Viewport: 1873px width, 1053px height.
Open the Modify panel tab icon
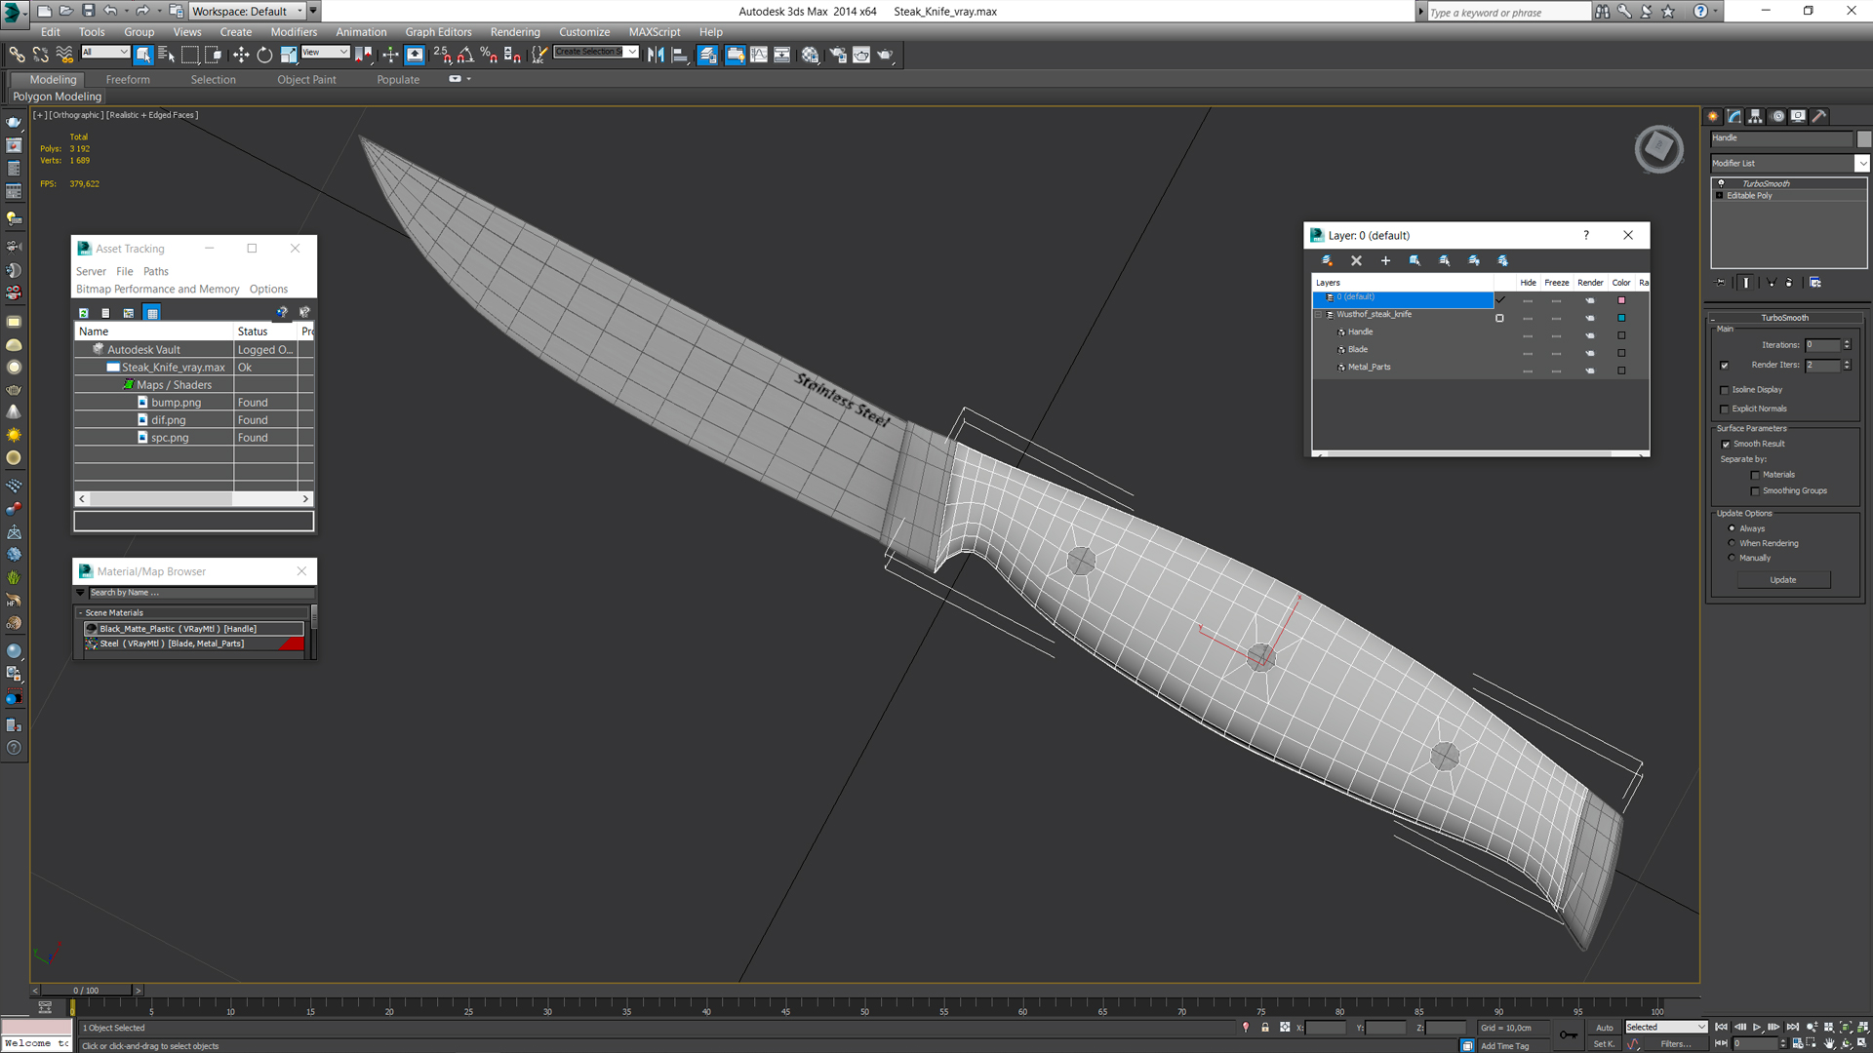[1734, 116]
